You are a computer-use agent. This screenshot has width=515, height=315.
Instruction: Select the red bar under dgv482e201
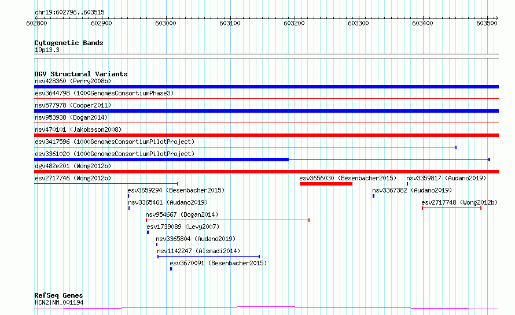point(266,172)
